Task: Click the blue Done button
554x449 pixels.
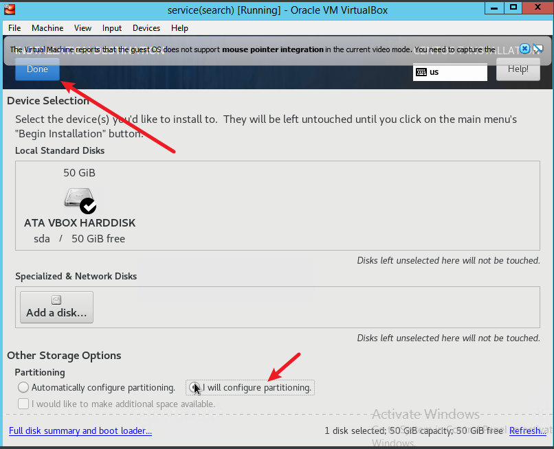Action: click(37, 69)
